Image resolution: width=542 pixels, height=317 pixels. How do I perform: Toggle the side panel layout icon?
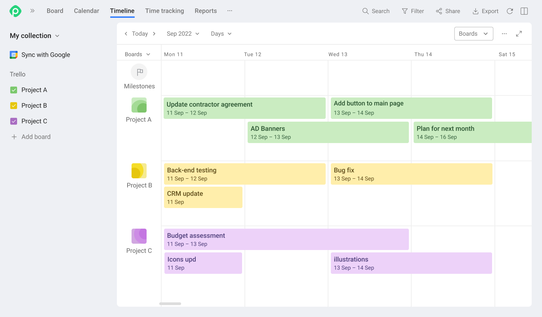[524, 11]
